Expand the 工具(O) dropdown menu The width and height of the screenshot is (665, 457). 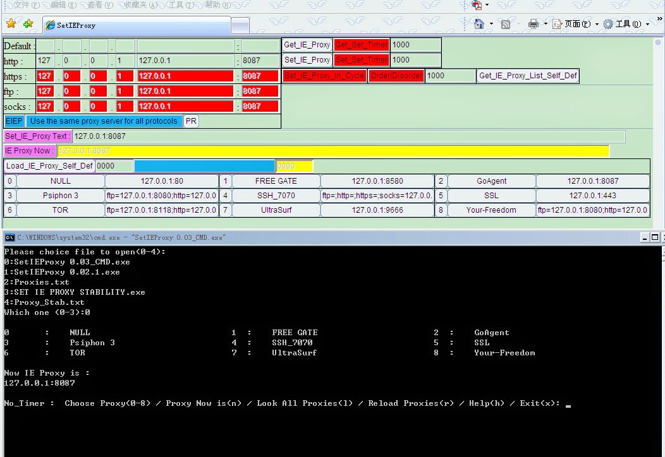647,24
